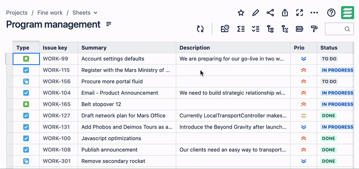
Task: Select 'Account settings defaults' summary cell
Action: pos(127,59)
